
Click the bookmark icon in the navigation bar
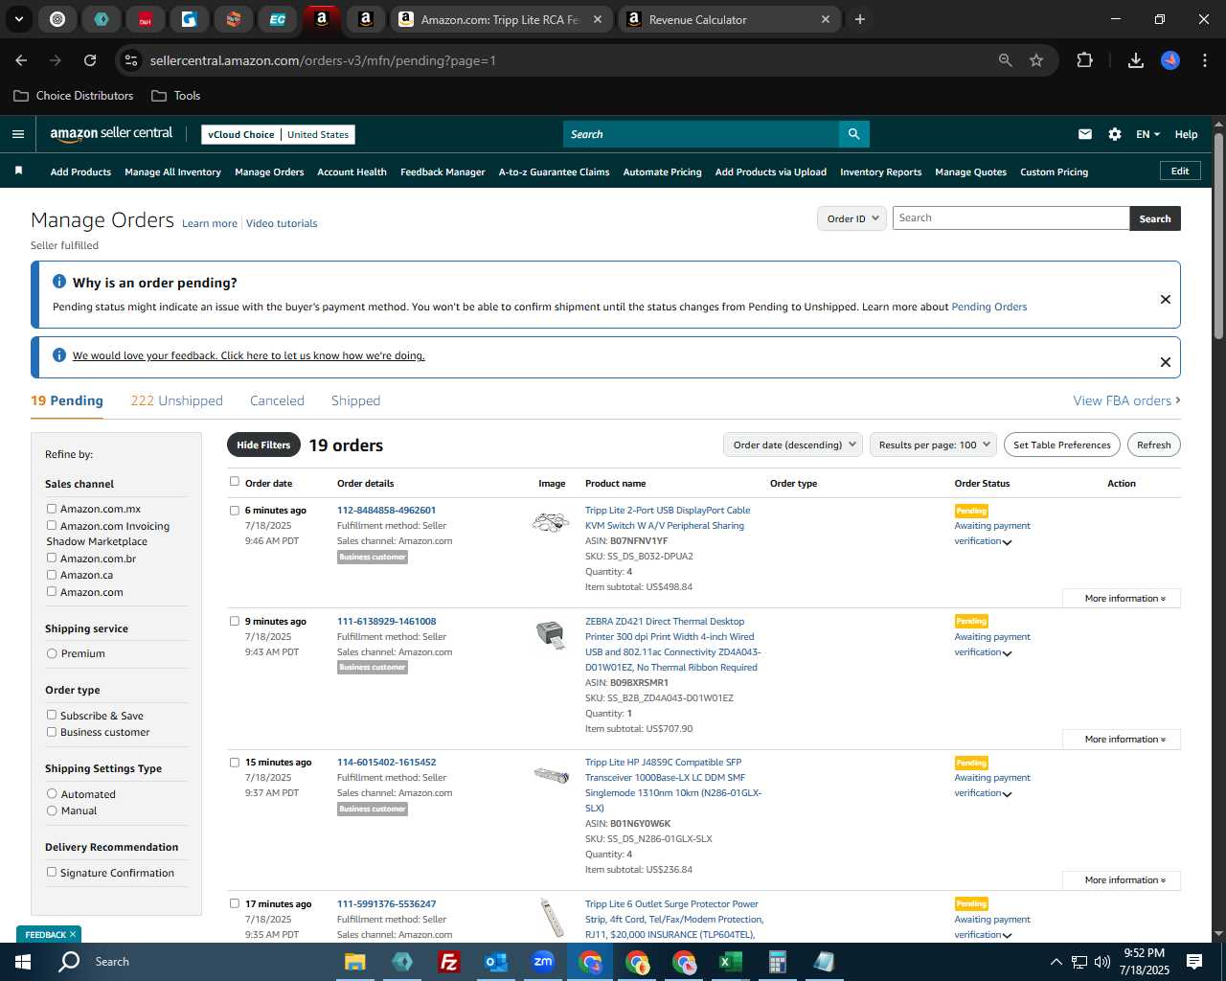pyautogui.click(x=18, y=171)
